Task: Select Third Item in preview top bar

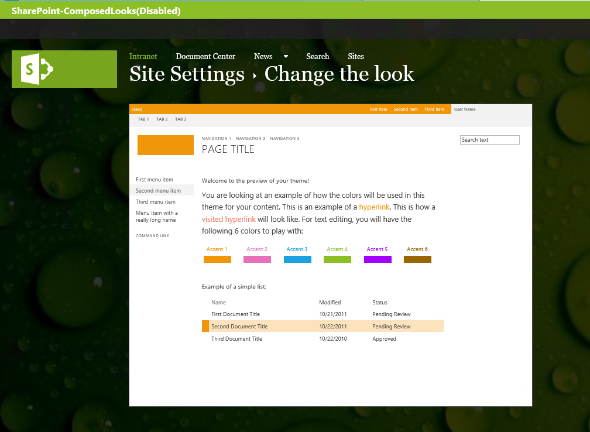Action: click(434, 109)
